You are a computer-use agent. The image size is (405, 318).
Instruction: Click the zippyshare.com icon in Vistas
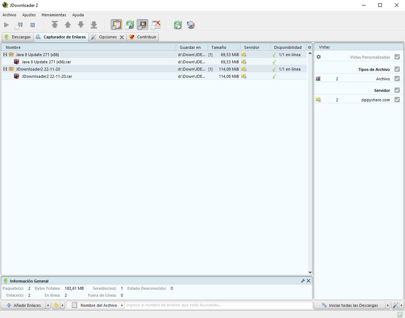318,99
